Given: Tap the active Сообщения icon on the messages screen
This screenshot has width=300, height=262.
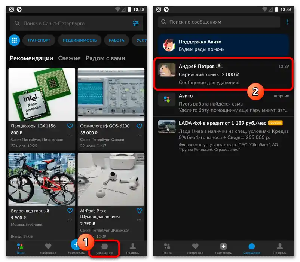Looking at the screenshot, I should pos(252,246).
